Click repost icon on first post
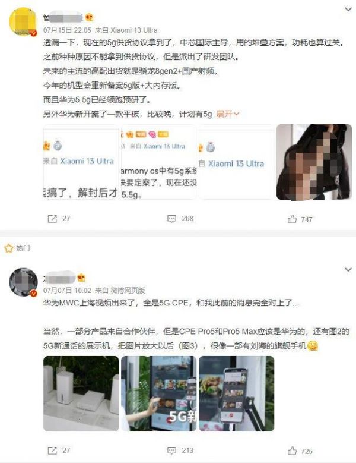Screen dimensions: 356x463 click(x=52, y=219)
